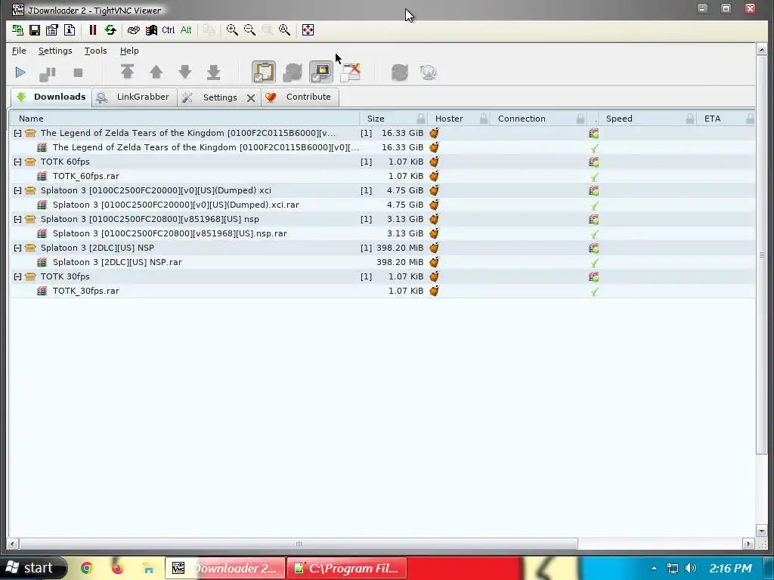Click the horizontal scrollbar thumb
The width and height of the screenshot is (774, 580).
point(298,544)
